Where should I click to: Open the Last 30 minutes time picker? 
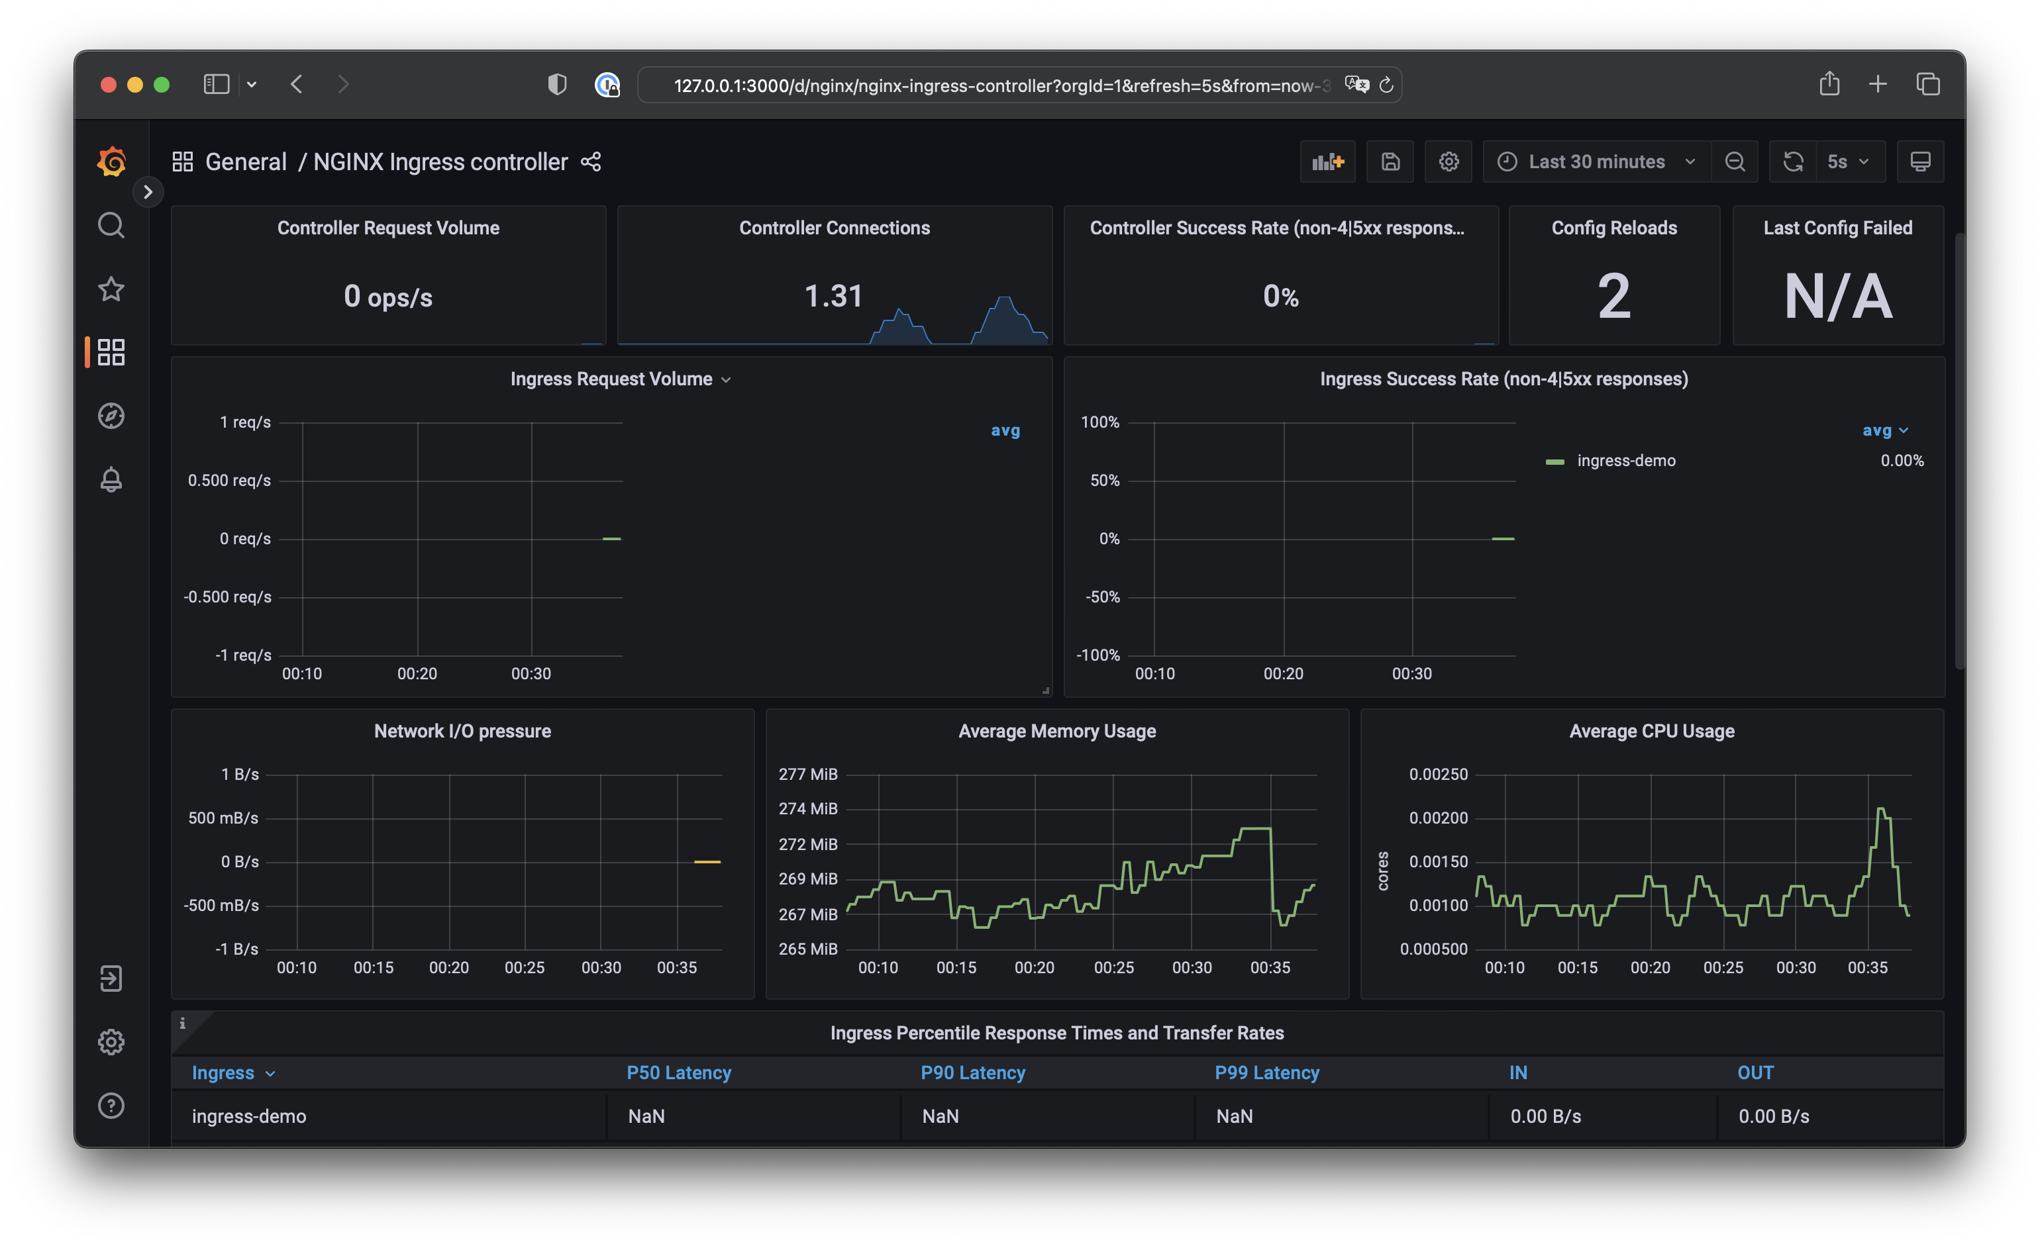(x=1596, y=162)
